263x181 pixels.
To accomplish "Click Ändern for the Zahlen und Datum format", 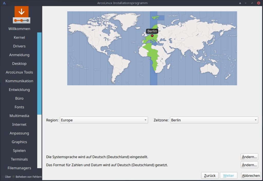I will (249, 165).
